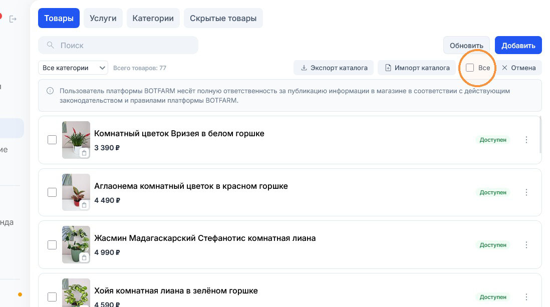Click Экспорт каталога button
550x307 pixels.
(x=334, y=68)
